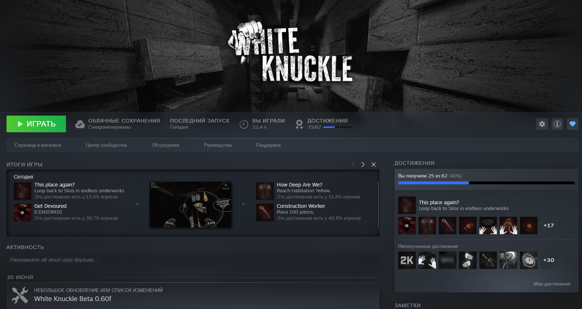Click the two-winged orange bug achievement icon
This screenshot has height=309, width=582.
(468, 226)
